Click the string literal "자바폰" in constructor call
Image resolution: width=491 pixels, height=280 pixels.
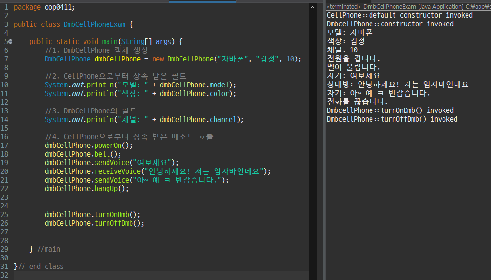pos(233,59)
